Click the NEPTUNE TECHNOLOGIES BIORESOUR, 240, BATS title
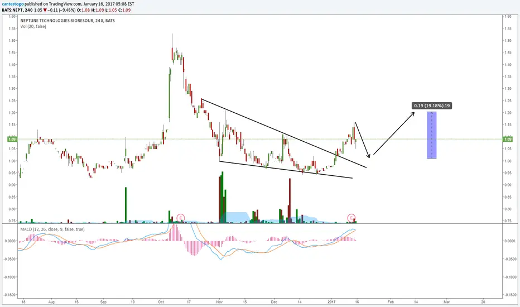Image resolution: width=520 pixels, height=307 pixels. (x=68, y=21)
